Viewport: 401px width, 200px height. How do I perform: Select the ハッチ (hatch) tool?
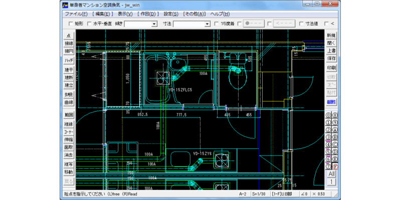click(69, 60)
